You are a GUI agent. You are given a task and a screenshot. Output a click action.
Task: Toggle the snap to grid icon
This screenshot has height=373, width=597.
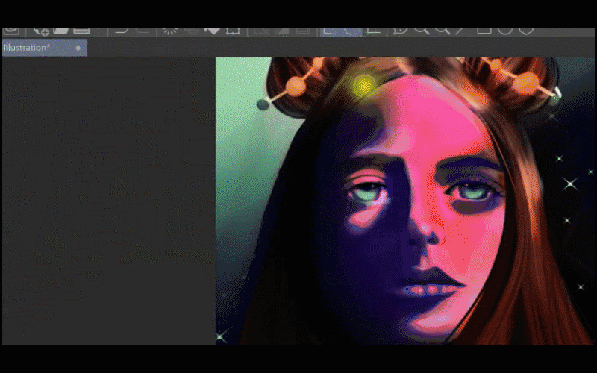tap(373, 31)
